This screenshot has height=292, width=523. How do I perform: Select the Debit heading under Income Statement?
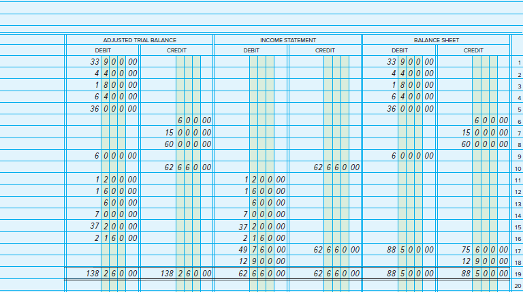click(x=251, y=50)
